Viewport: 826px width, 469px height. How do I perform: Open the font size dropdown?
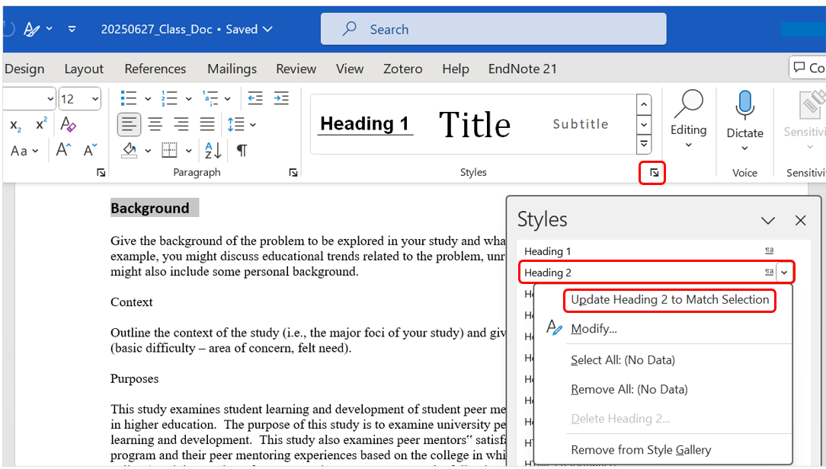coord(95,99)
